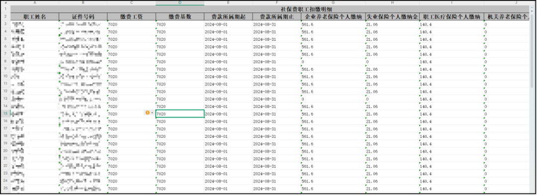Select column D header

click(x=180, y=3)
